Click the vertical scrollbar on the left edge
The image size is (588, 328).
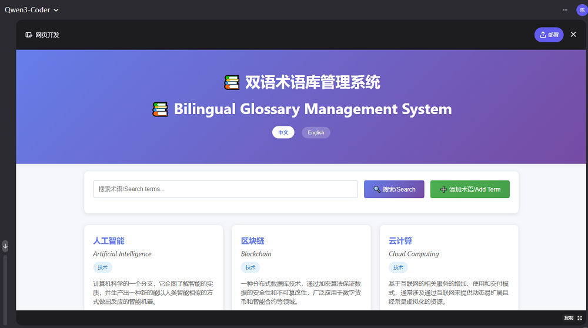(5, 282)
